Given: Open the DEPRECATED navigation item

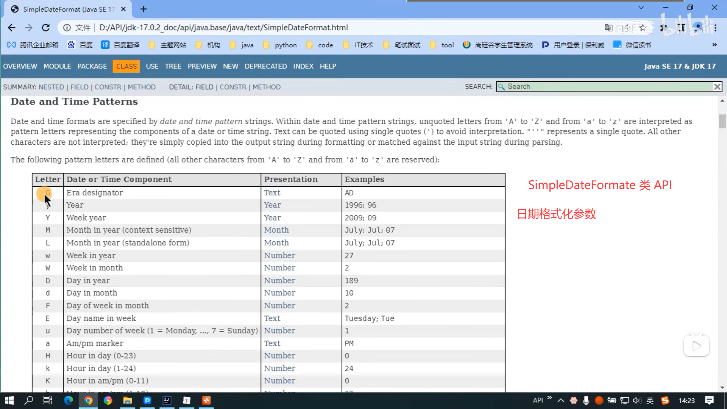Looking at the screenshot, I should pos(265,66).
